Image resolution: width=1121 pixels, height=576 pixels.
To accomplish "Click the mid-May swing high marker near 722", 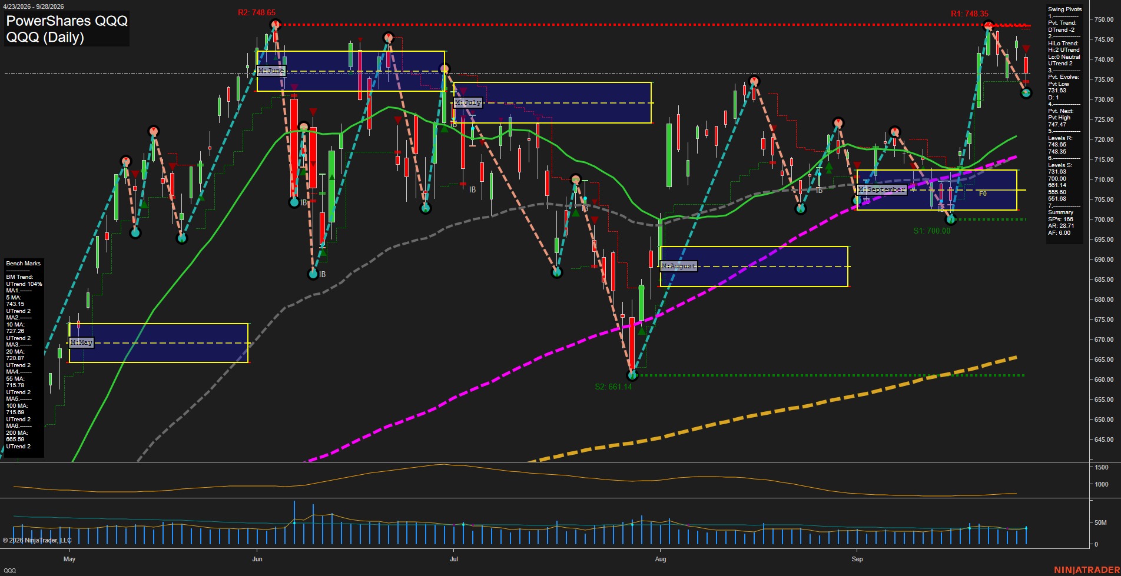I will point(153,131).
